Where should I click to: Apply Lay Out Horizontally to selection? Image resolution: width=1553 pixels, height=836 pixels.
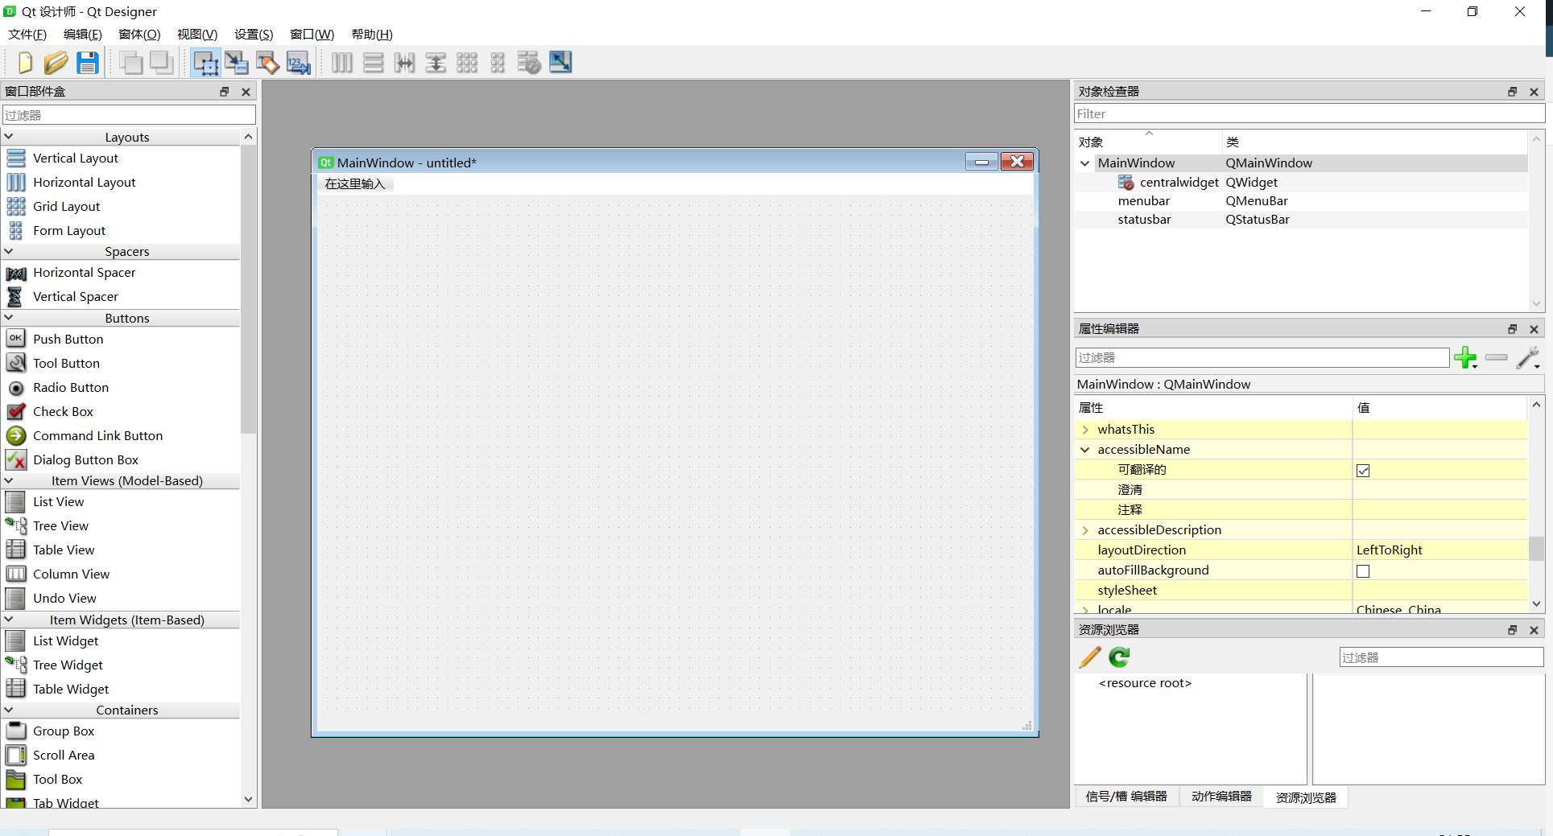click(x=341, y=62)
